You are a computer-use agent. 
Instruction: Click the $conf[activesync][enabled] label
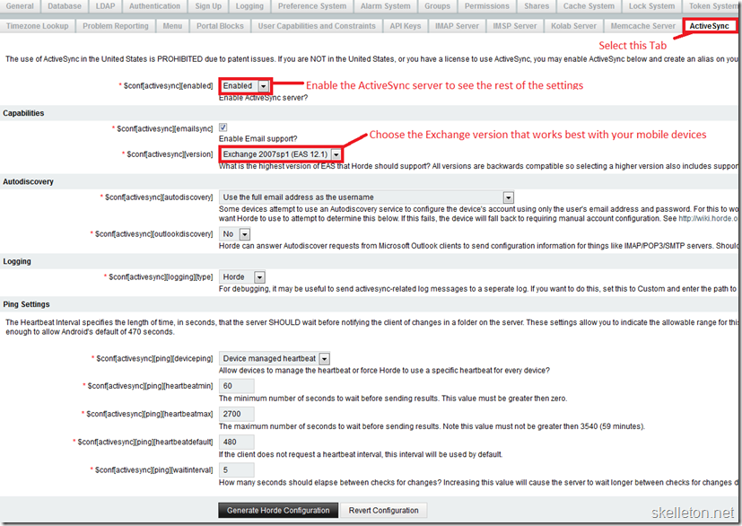[x=168, y=85]
